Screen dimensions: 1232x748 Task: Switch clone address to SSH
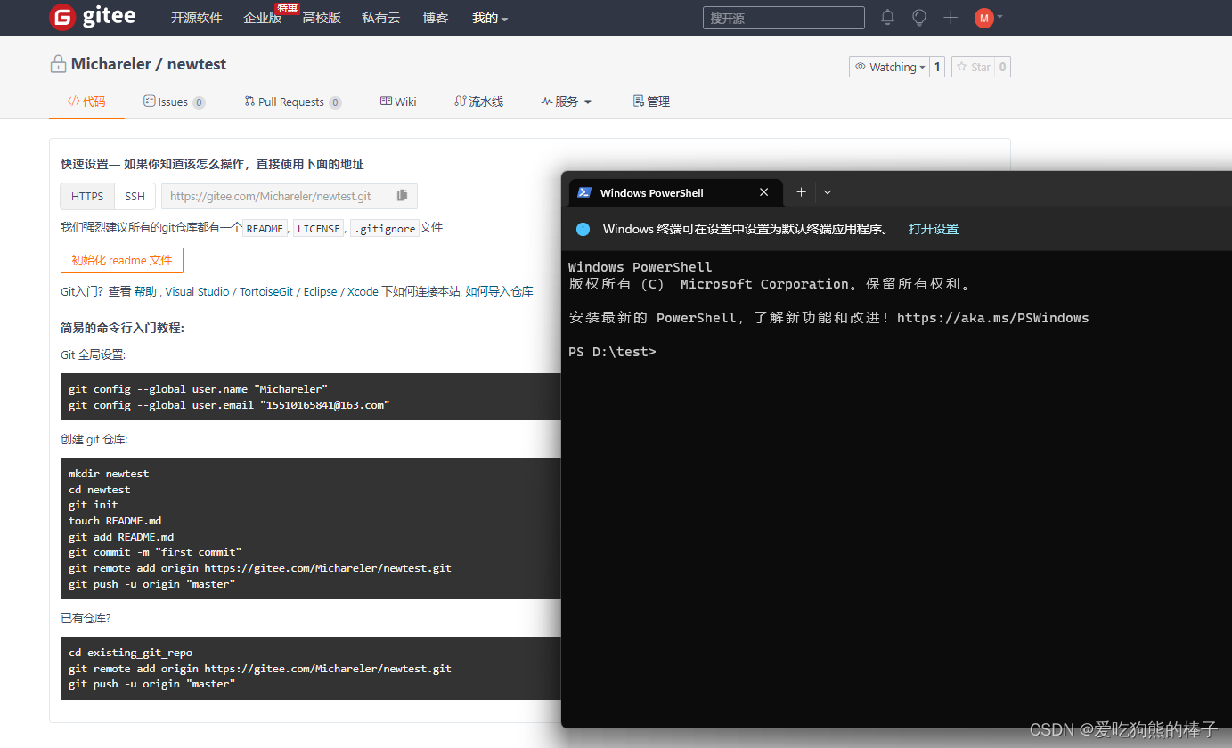click(x=135, y=196)
